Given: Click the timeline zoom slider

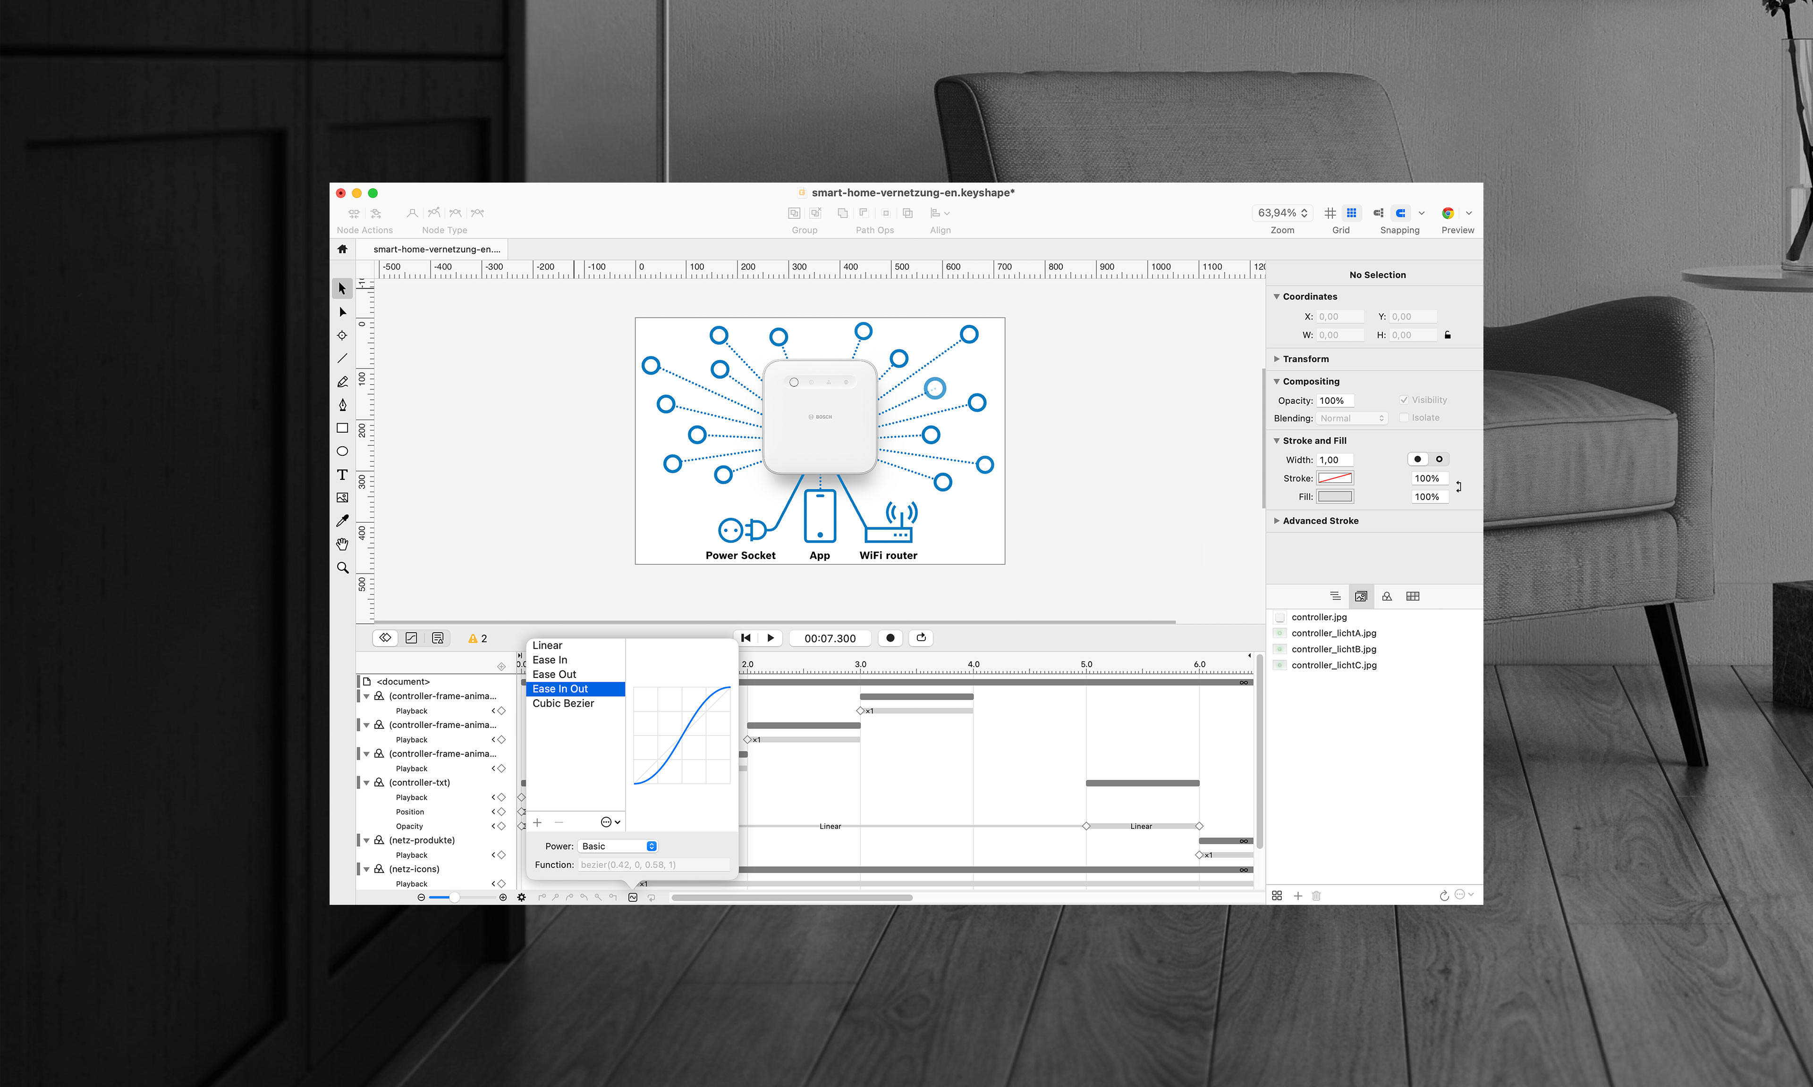Looking at the screenshot, I should pos(462,897).
